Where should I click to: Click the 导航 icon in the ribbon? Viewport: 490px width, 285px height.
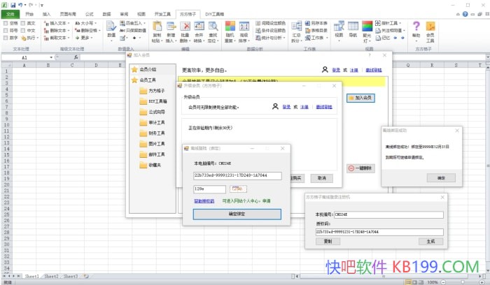point(353,30)
